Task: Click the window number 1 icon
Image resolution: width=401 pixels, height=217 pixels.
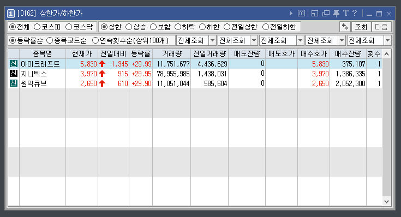Action: [11, 14]
